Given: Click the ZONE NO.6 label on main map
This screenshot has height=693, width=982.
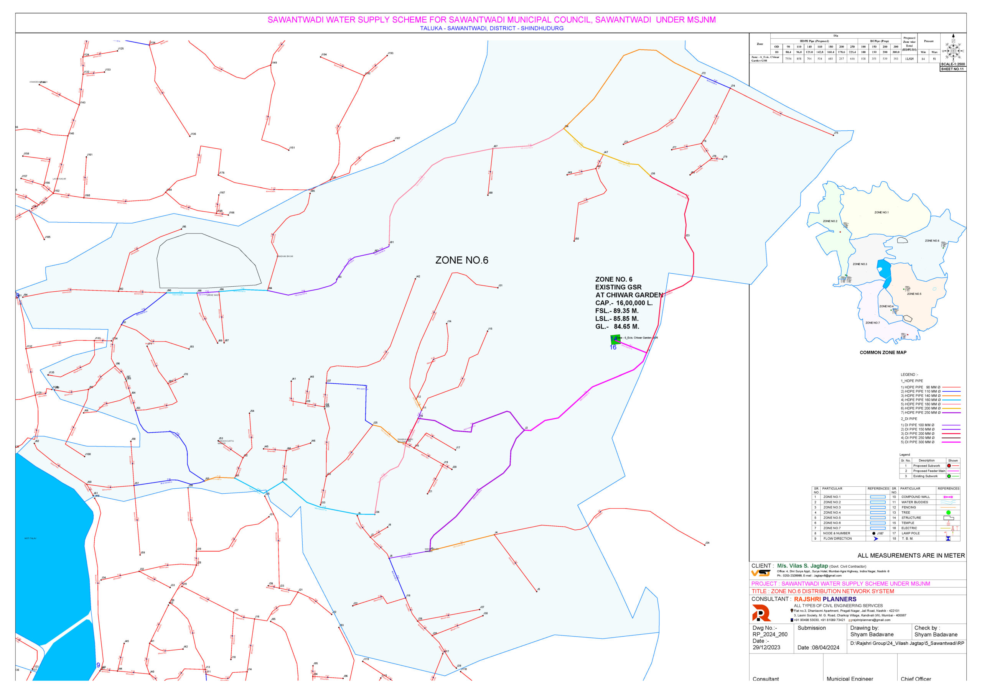Looking at the screenshot, I should point(461,260).
